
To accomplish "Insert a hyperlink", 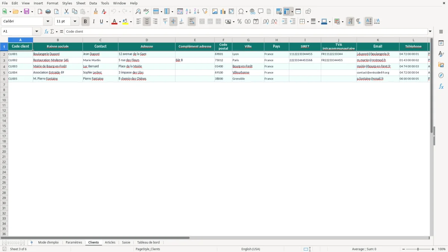I will click(x=252, y=12).
